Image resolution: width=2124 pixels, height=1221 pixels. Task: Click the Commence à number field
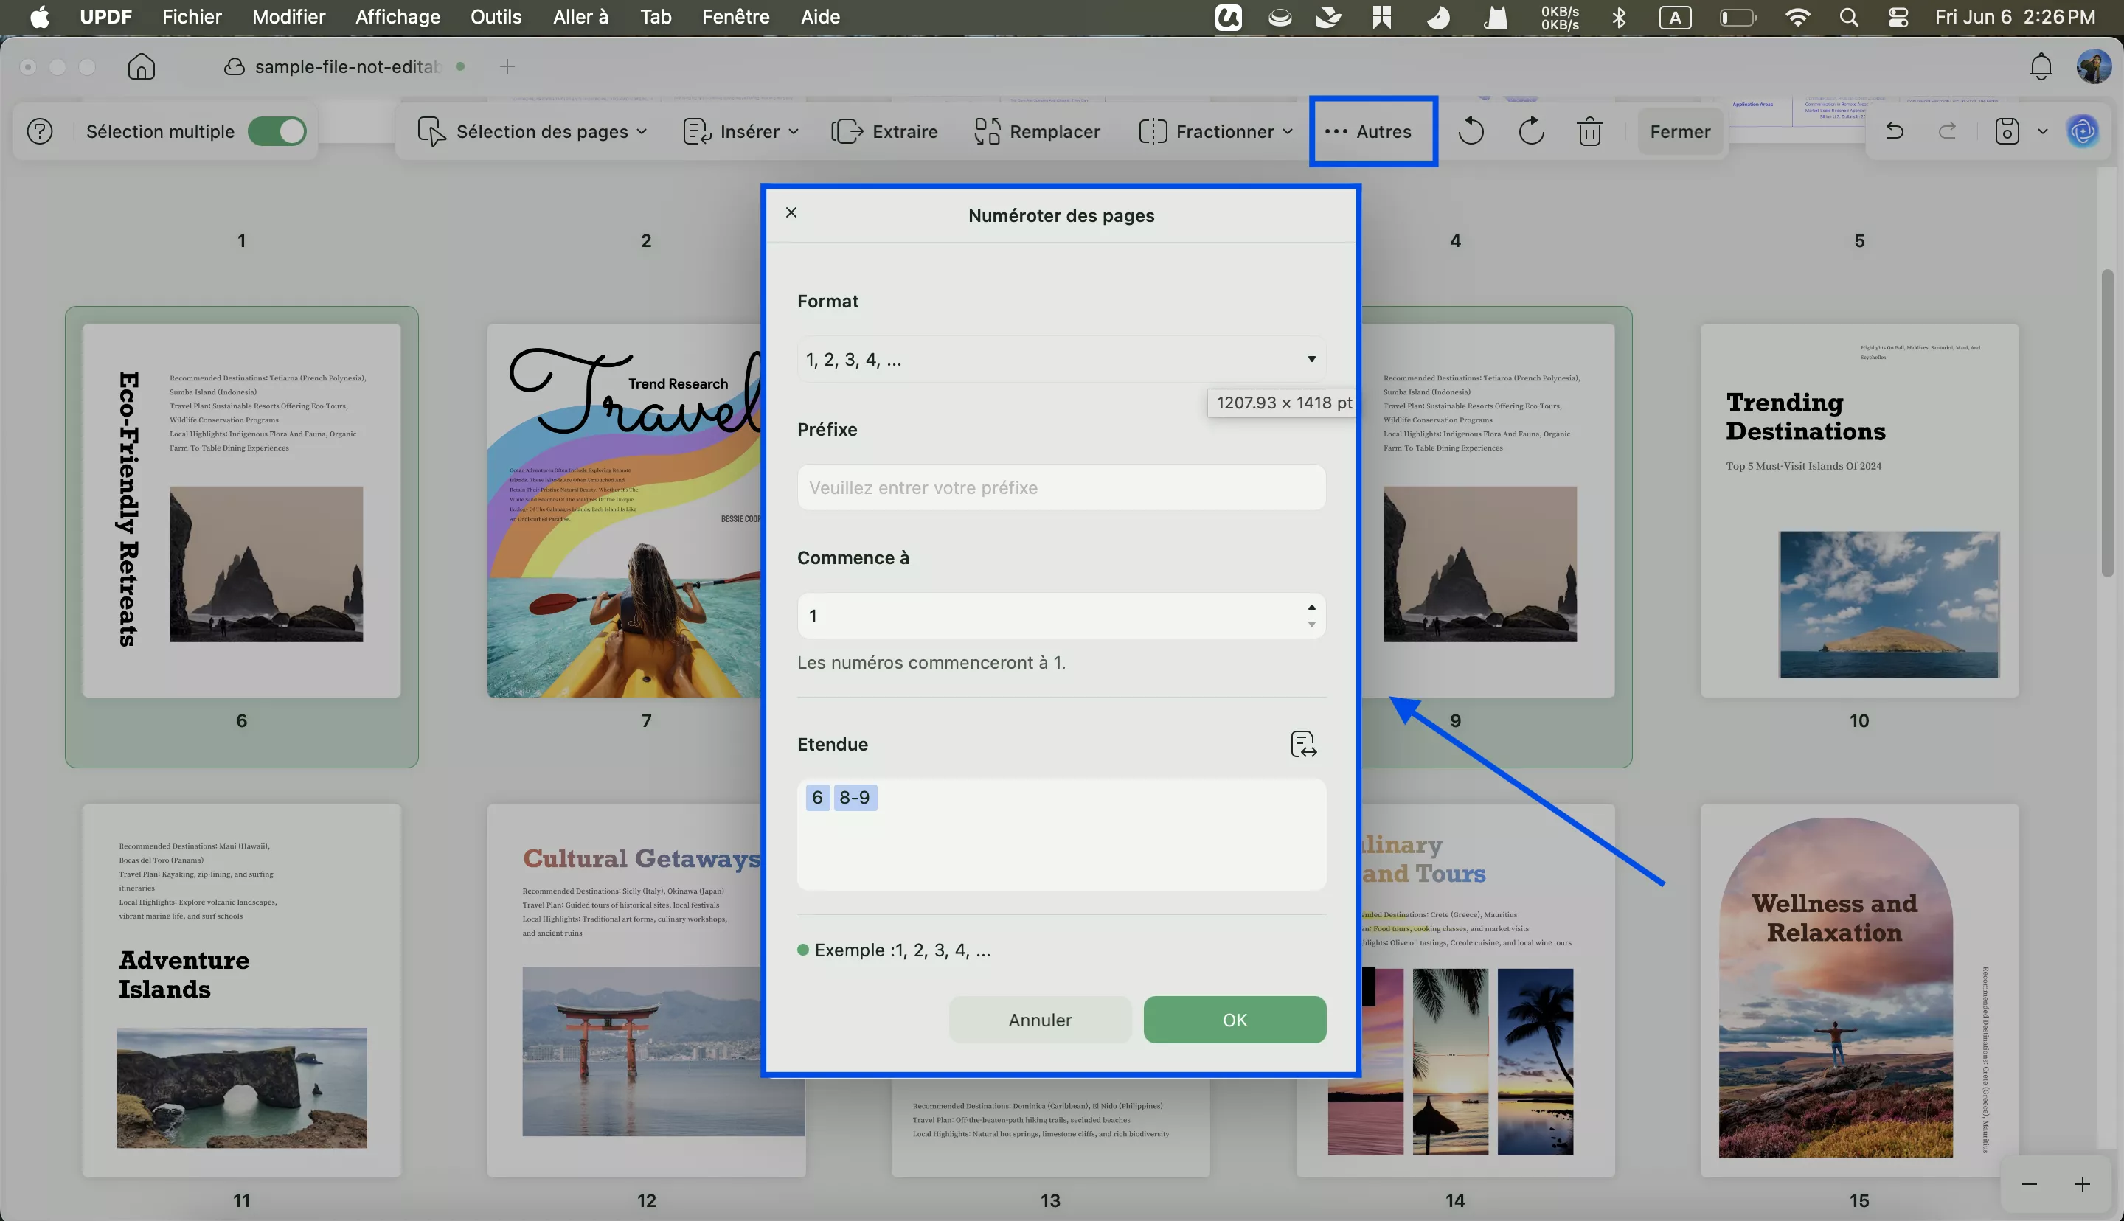1061,616
